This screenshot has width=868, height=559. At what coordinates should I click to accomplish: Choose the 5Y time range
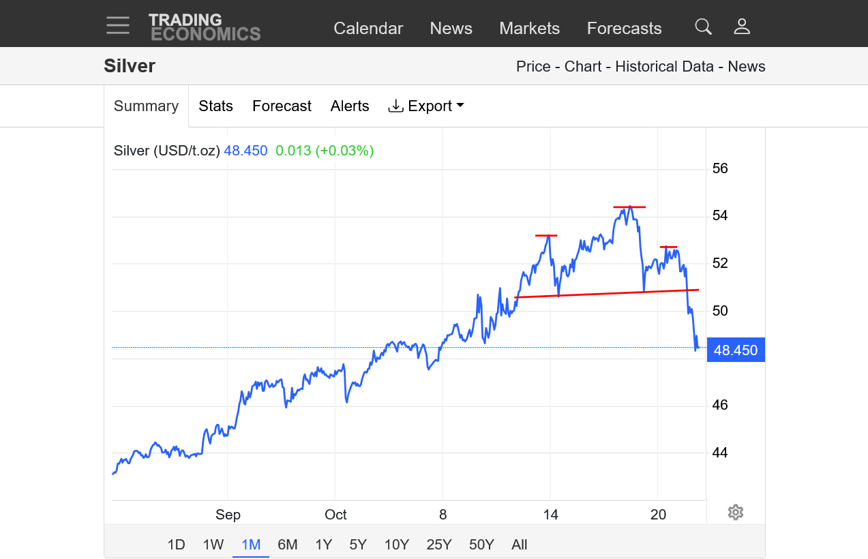(x=358, y=545)
